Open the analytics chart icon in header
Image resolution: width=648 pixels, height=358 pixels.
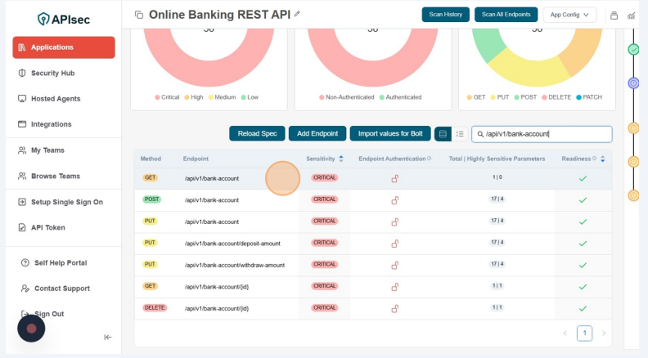coord(631,15)
